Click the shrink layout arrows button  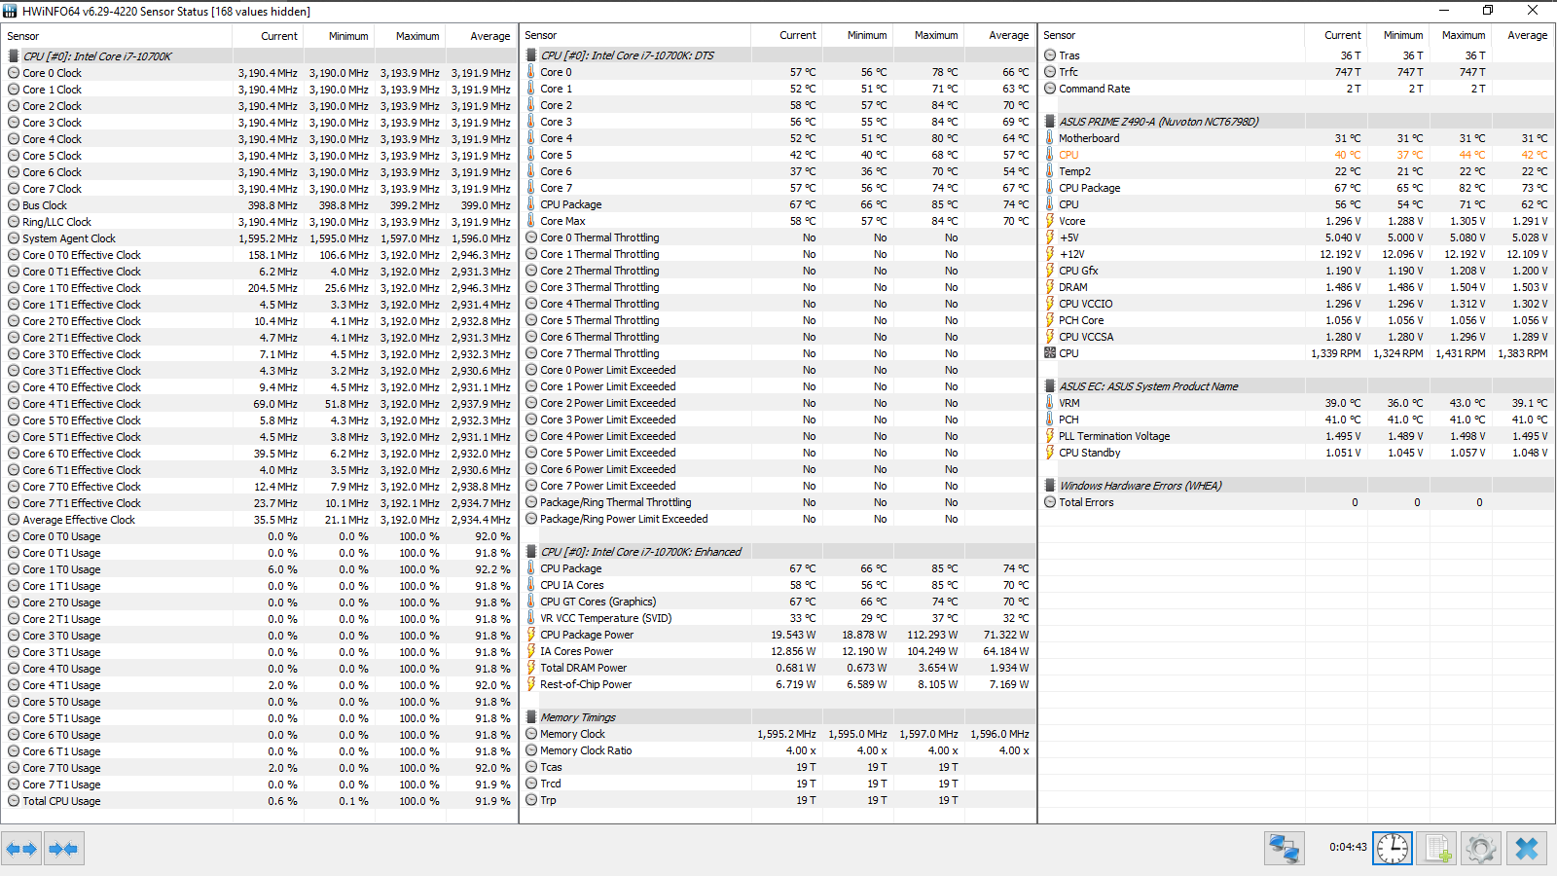(x=63, y=849)
